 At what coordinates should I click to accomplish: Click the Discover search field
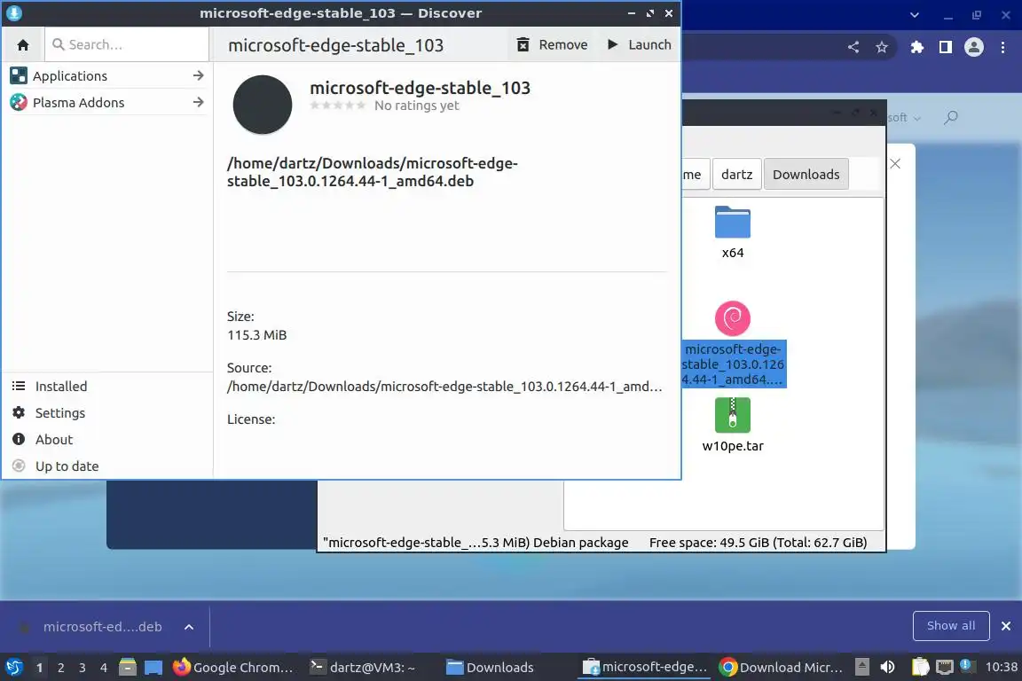(x=127, y=44)
